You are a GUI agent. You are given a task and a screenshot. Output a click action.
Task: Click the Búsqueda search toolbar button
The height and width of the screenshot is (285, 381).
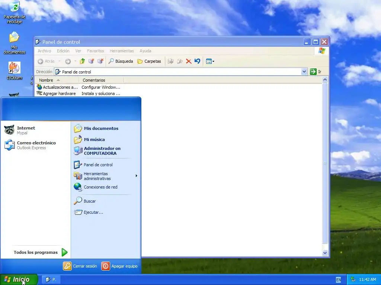pos(121,61)
